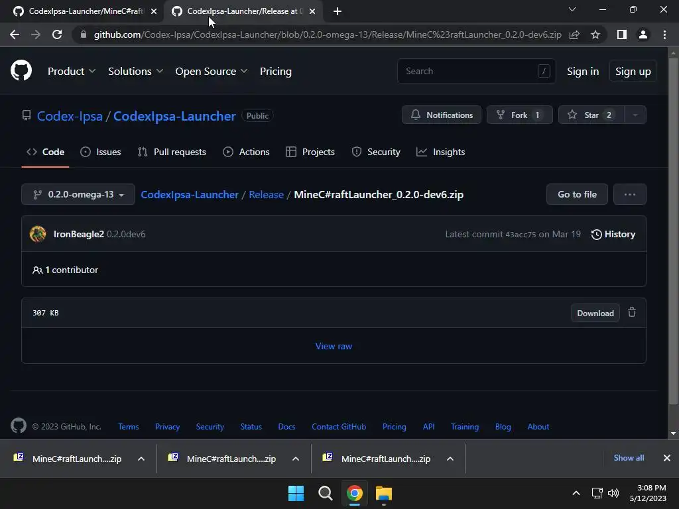Click IronBeagle2 avatar image

point(38,234)
